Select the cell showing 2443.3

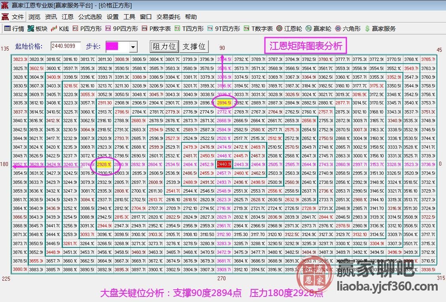point(241,164)
